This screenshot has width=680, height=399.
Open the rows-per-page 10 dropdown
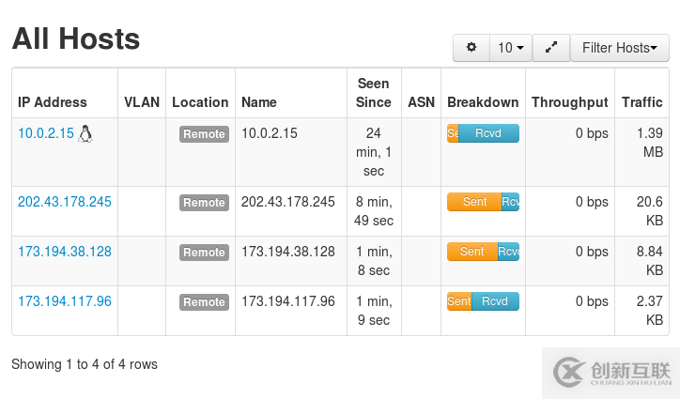(511, 48)
